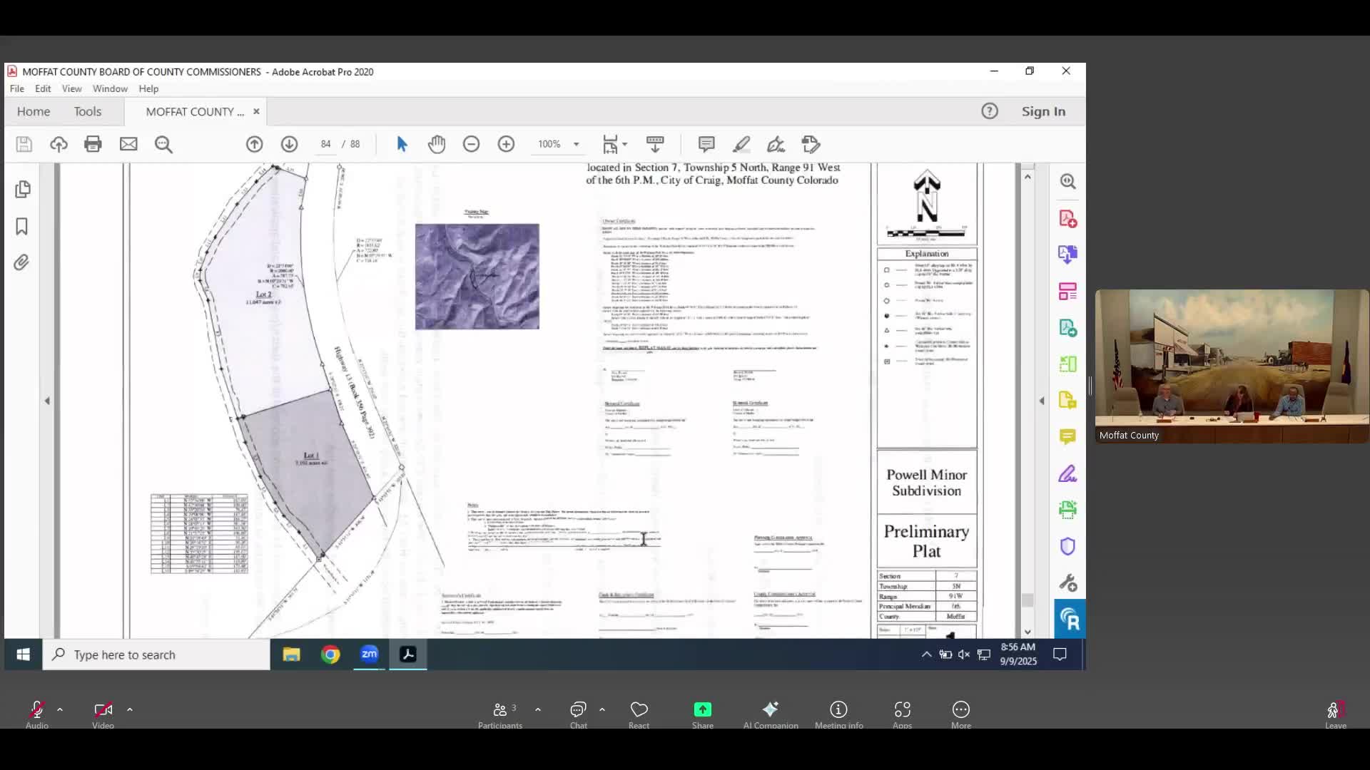Viewport: 1370px width, 770px height.
Task: Open the 100% zoom level dropdown
Action: tap(576, 144)
